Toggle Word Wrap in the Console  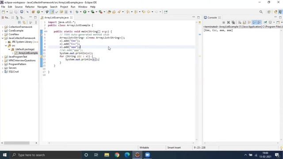[249, 23]
